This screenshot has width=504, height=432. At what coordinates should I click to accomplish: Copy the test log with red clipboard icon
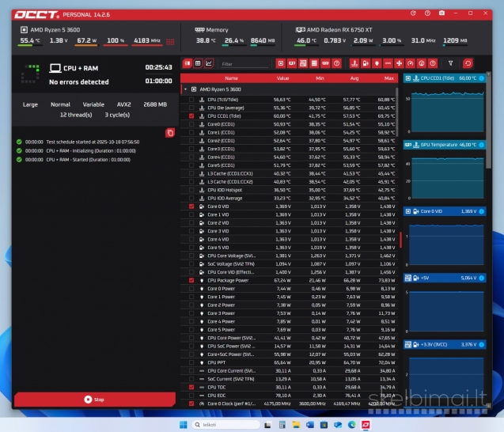point(169,133)
